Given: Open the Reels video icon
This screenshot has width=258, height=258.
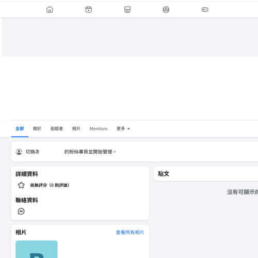Looking at the screenshot, I should tap(88, 9).
